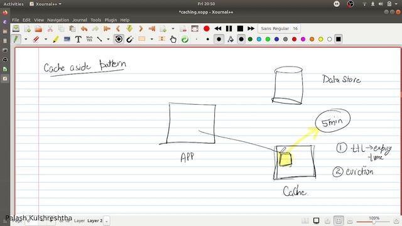This screenshot has height=226, width=402.
Task: Open the Plugin menu
Action: [x=111, y=19]
